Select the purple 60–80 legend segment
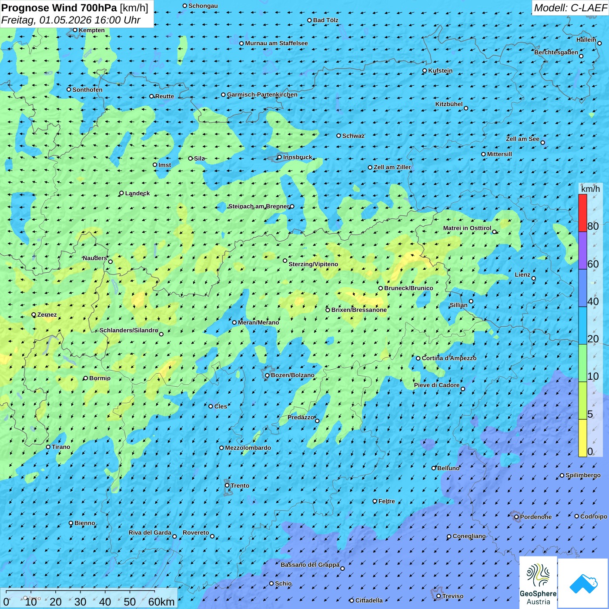 point(582,251)
